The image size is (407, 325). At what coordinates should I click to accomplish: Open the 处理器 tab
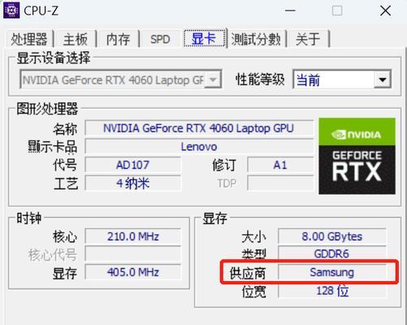click(29, 39)
